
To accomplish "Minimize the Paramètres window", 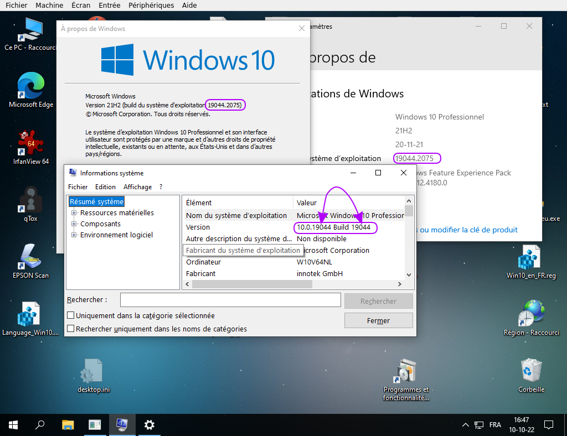I will click(478, 26).
